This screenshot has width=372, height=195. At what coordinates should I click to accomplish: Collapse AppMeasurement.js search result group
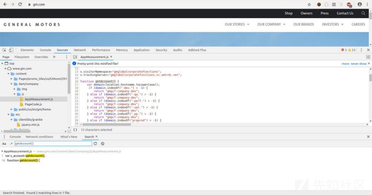click(x=2, y=151)
